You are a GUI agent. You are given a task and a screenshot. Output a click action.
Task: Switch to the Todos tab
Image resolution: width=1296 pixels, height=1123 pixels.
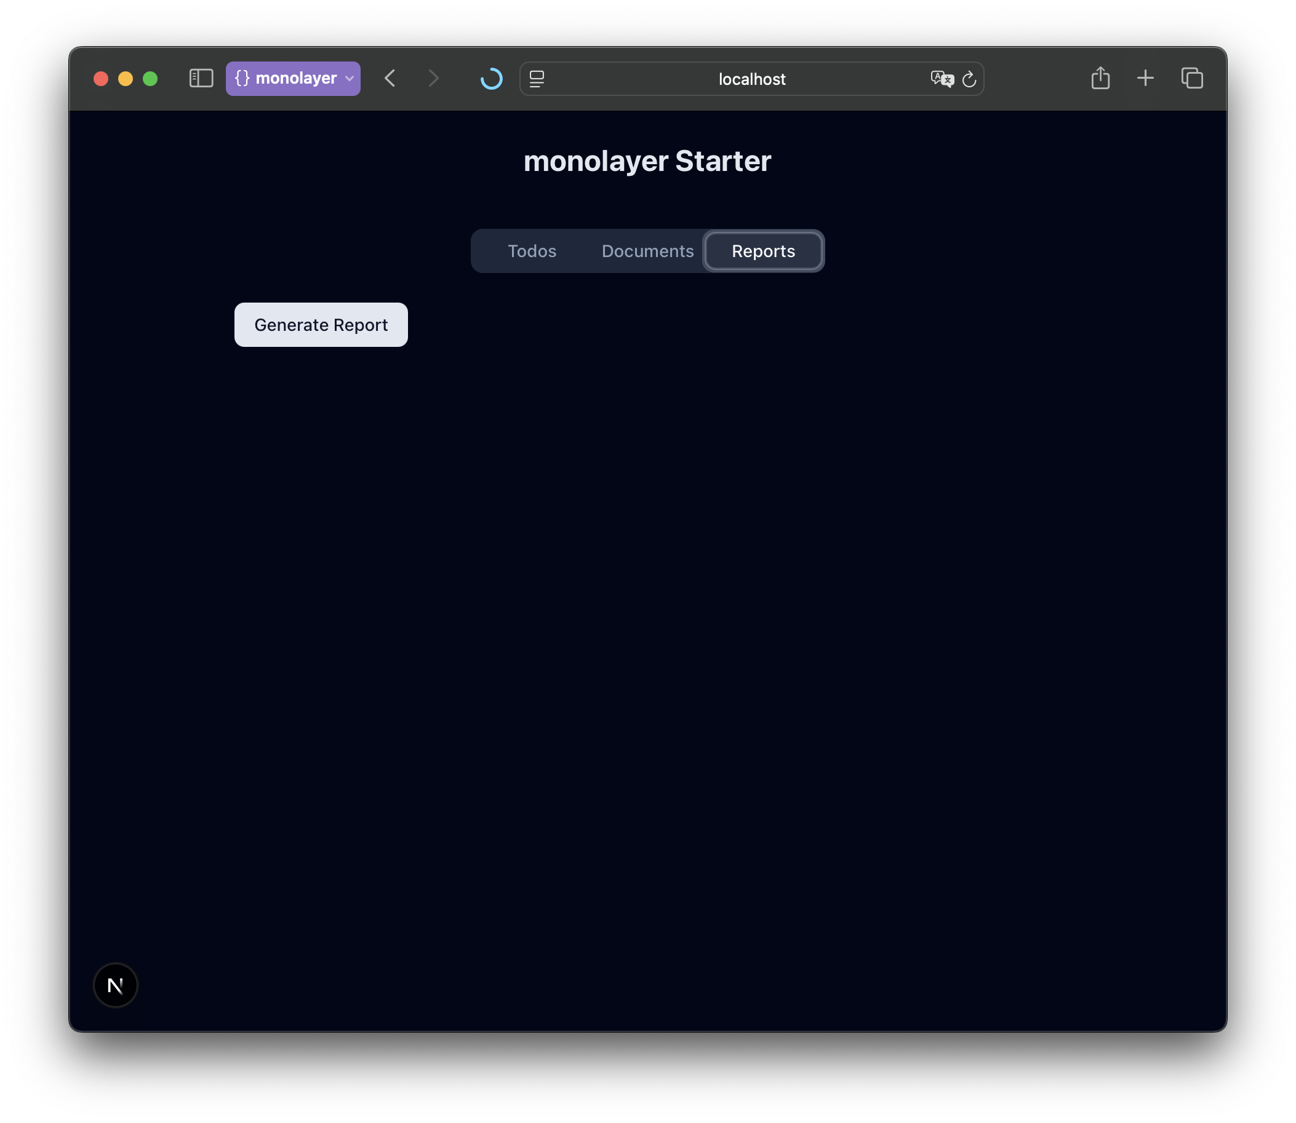[532, 251]
